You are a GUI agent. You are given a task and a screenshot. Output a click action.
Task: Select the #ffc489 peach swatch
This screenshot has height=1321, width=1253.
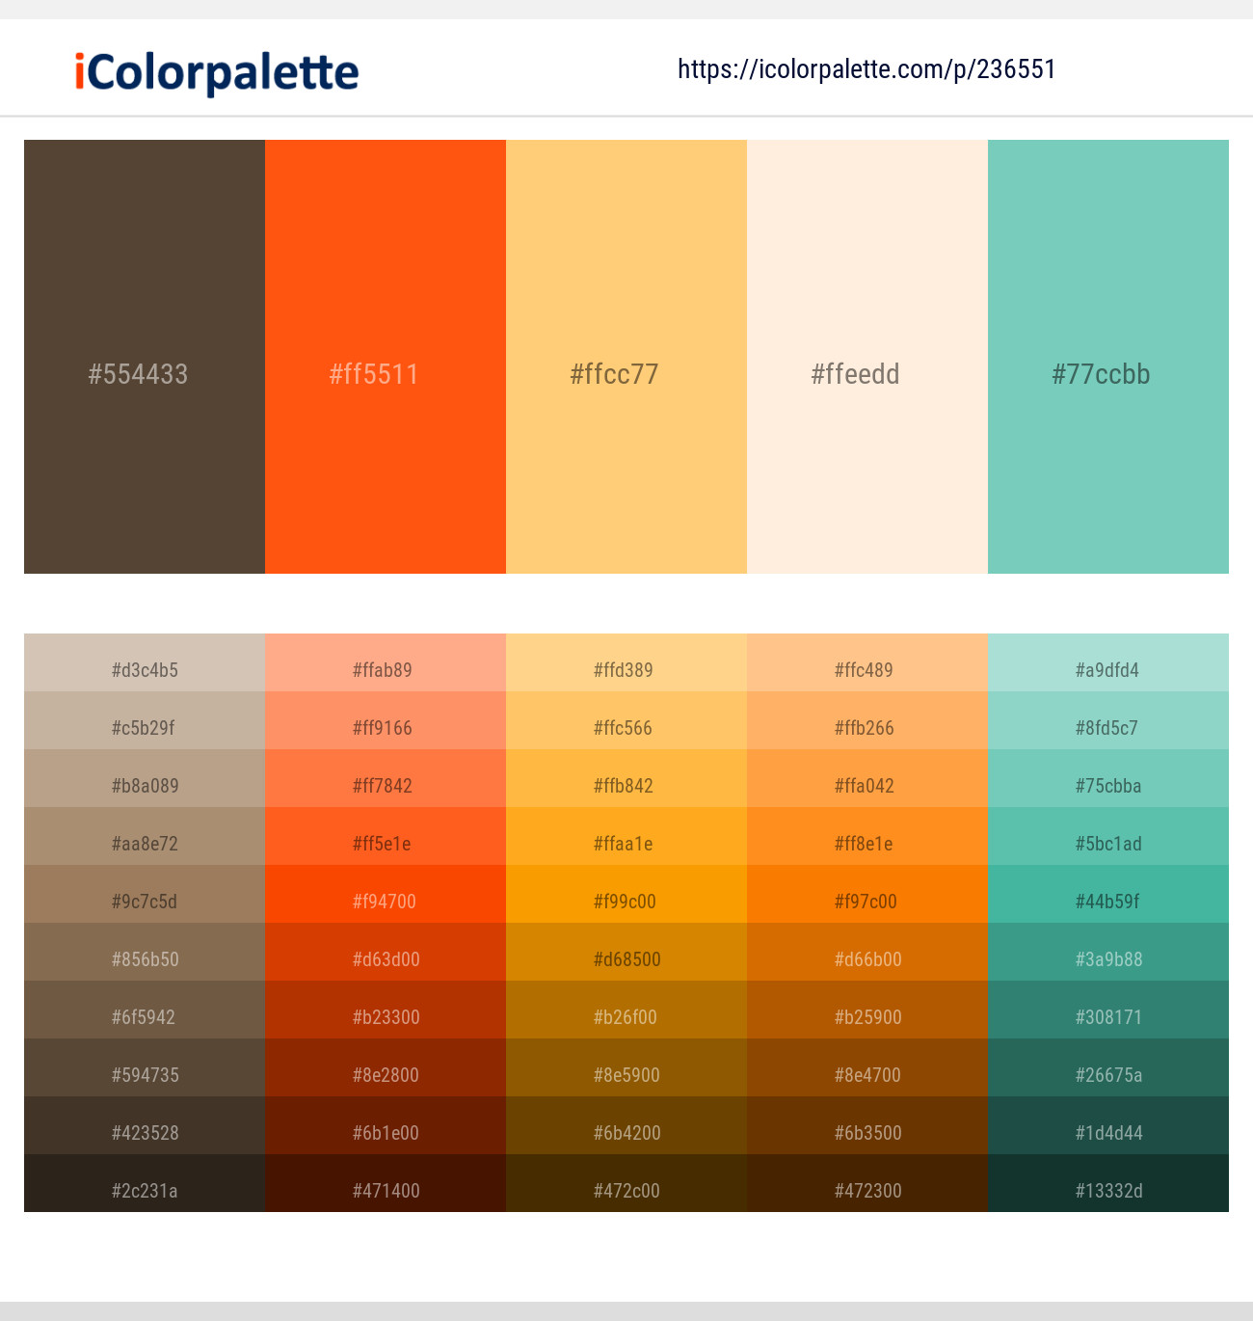point(866,670)
